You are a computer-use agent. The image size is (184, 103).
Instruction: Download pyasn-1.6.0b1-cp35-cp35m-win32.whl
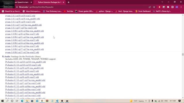click(22, 40)
